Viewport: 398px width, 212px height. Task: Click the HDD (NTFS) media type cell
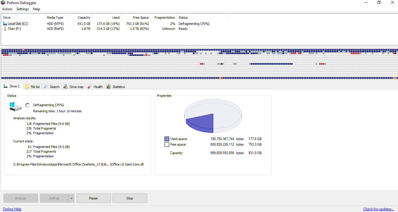point(55,24)
